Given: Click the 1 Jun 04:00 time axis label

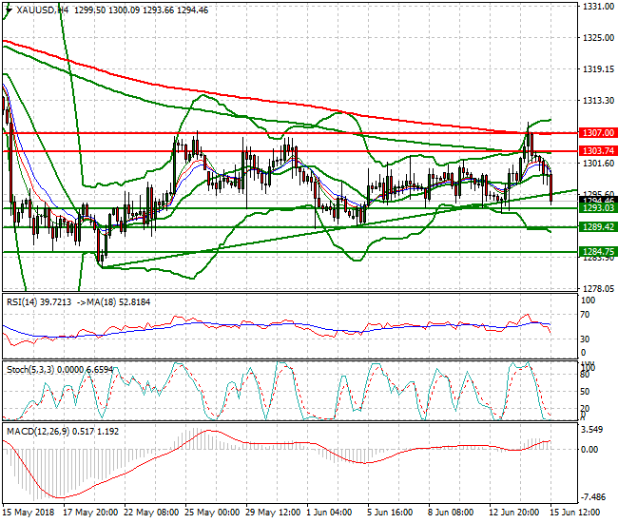Looking at the screenshot, I should coord(329,513).
